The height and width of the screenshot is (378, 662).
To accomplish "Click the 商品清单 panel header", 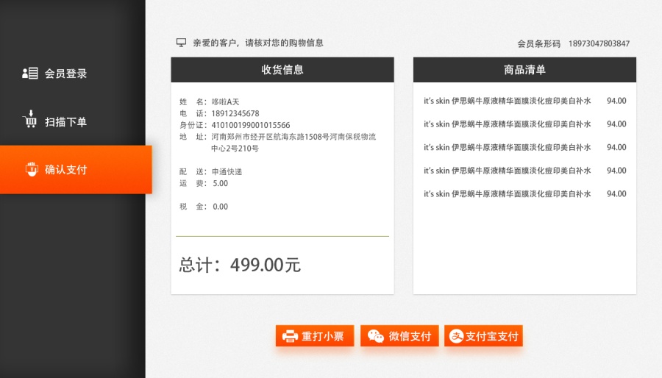I will 524,70.
